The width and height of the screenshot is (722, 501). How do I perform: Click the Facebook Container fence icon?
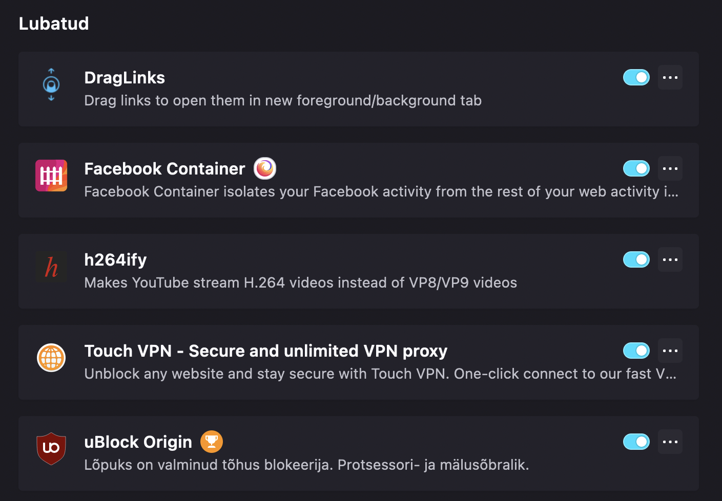coord(51,176)
